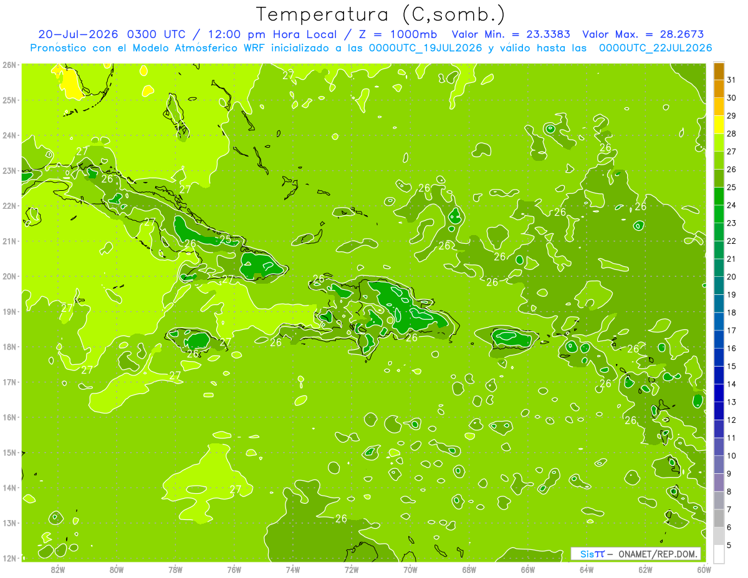Click the 'Sisπ – ONAMET/REP.DOM.' credit box

coord(636,554)
